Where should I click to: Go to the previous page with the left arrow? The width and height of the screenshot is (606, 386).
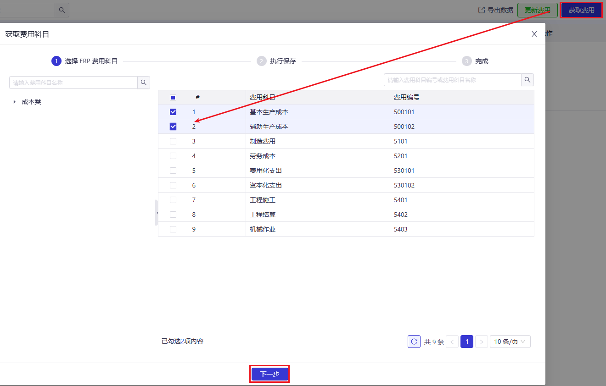click(452, 342)
